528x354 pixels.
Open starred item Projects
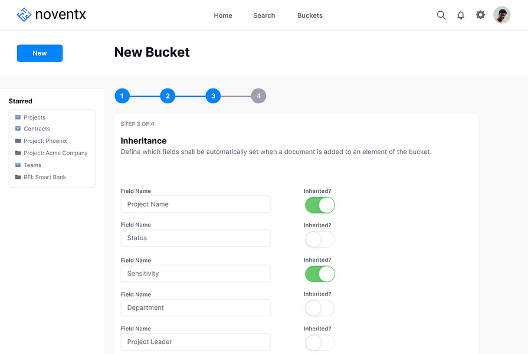(34, 117)
